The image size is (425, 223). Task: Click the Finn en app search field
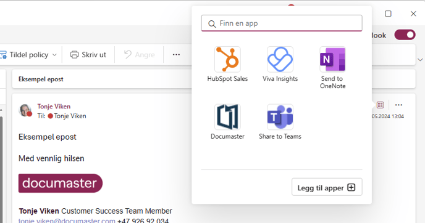[282, 23]
